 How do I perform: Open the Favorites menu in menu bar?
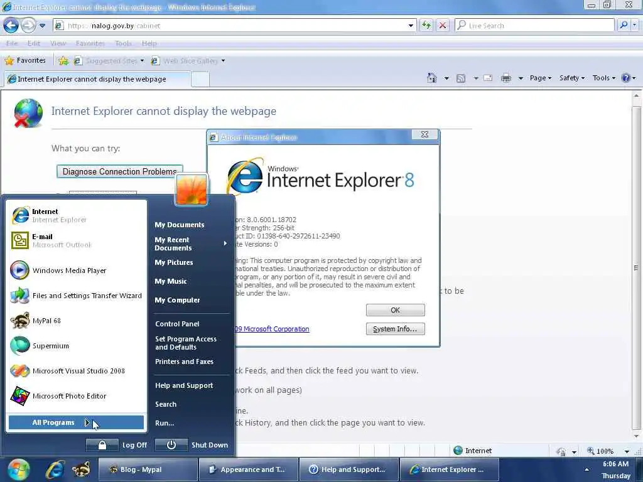pyautogui.click(x=90, y=43)
